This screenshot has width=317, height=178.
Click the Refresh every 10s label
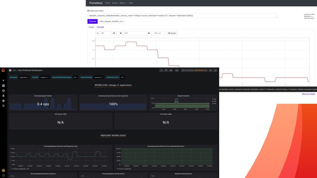point(201,70)
